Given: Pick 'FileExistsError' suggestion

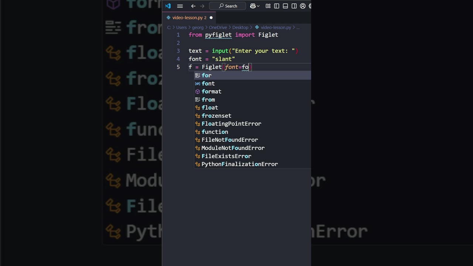Looking at the screenshot, I should pyautogui.click(x=253, y=156).
